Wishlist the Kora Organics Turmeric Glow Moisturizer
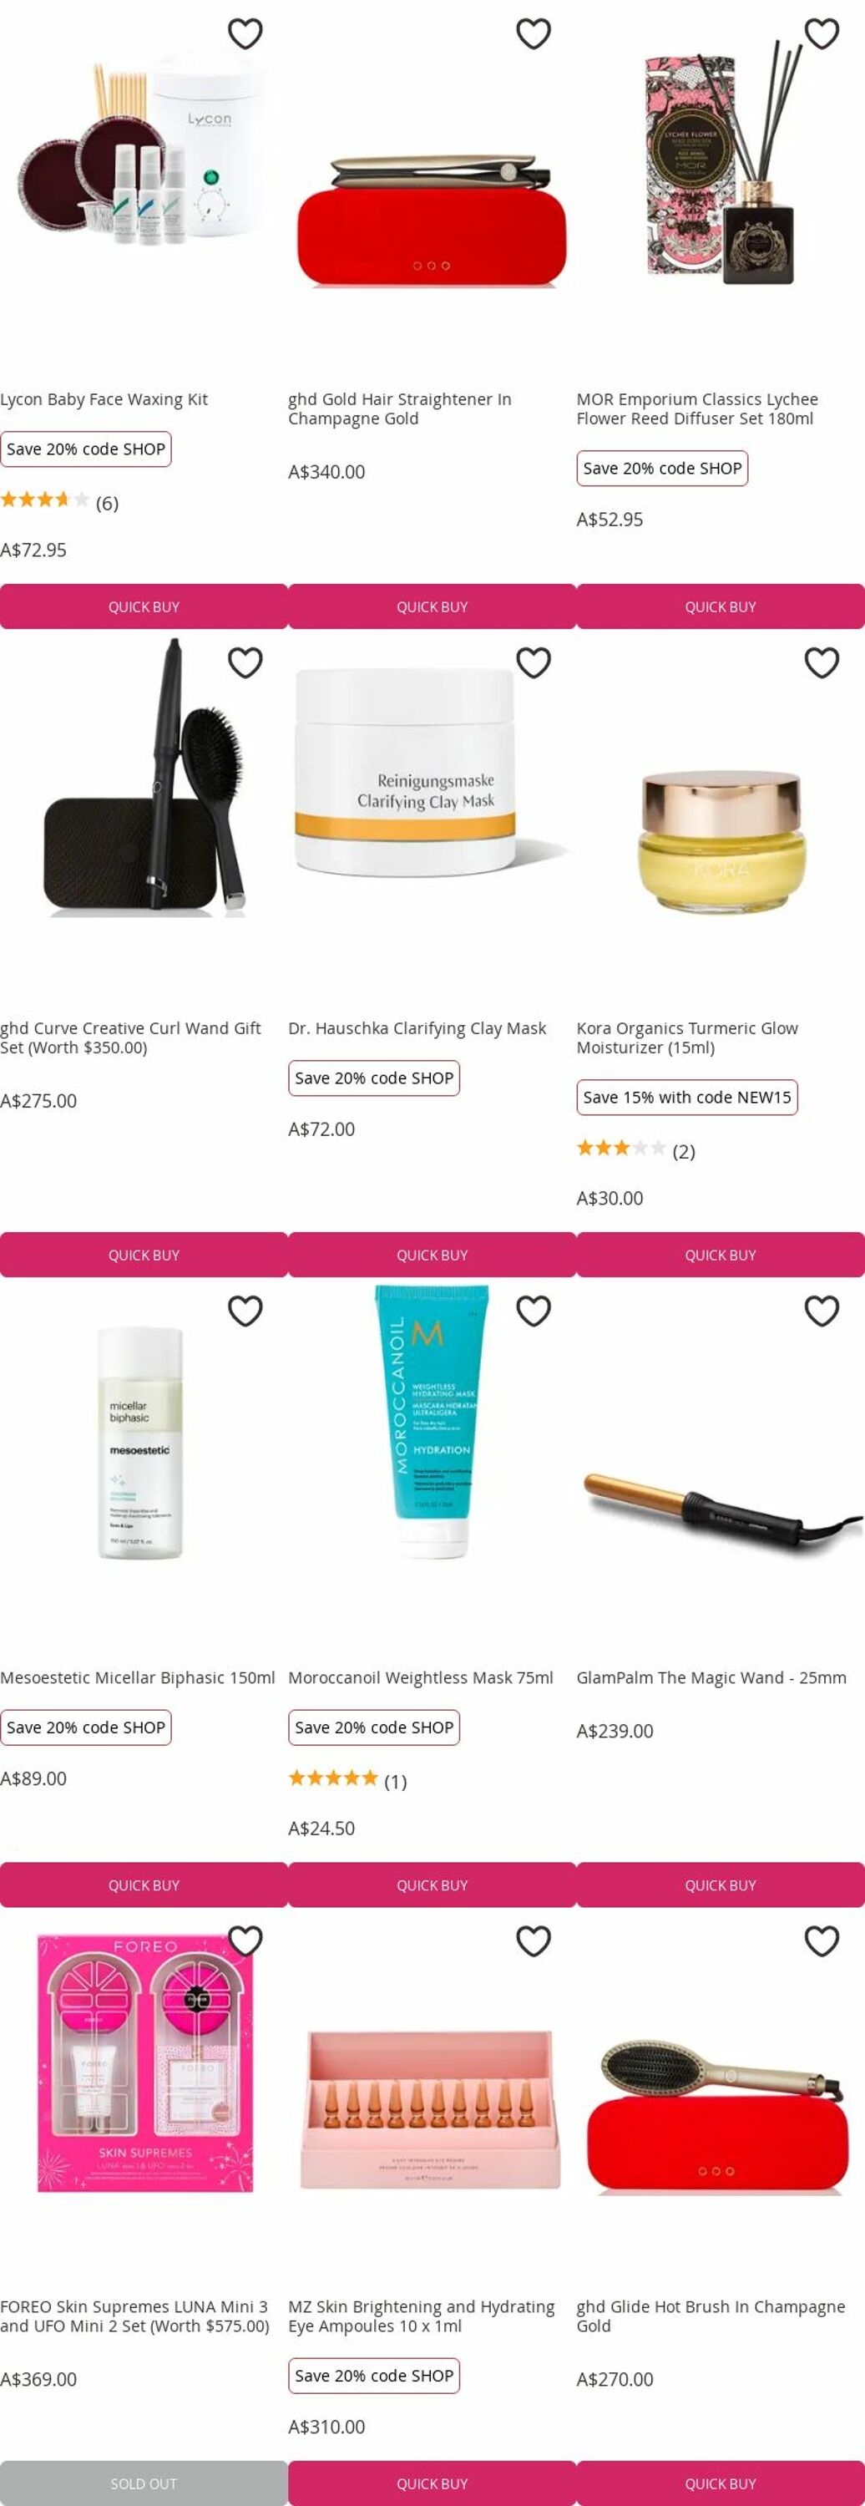The width and height of the screenshot is (865, 2506). click(822, 662)
